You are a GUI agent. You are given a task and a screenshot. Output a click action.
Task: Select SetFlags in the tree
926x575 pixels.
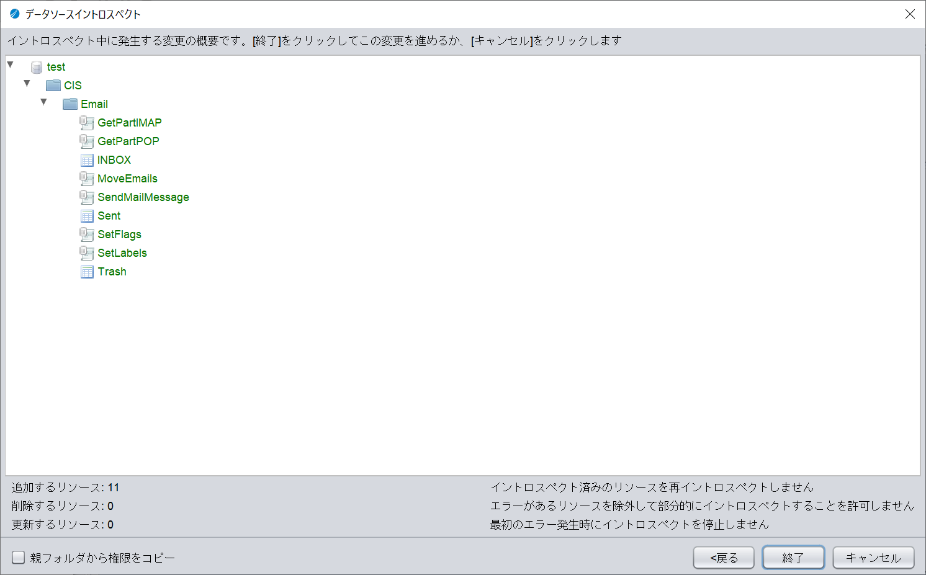point(119,234)
